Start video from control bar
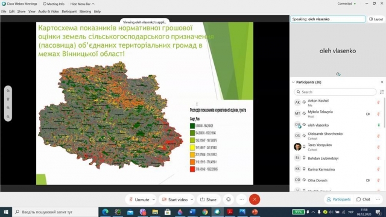 coord(175,200)
